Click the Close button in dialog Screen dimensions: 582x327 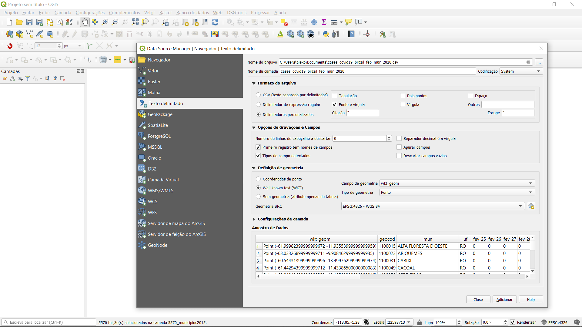click(x=478, y=299)
